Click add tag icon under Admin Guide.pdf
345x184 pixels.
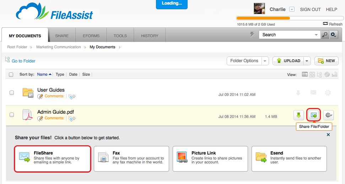pyautogui.click(x=72, y=118)
